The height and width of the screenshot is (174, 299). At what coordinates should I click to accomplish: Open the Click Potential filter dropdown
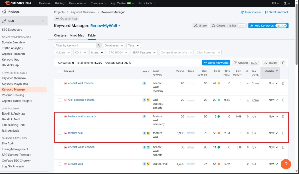click(208, 52)
